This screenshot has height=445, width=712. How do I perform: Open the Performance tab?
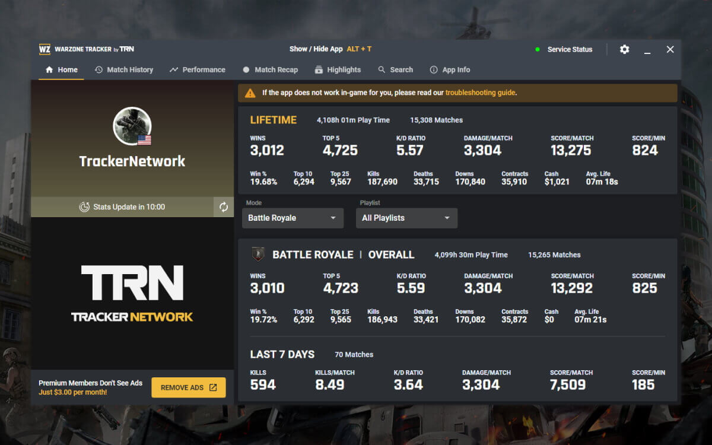point(198,69)
